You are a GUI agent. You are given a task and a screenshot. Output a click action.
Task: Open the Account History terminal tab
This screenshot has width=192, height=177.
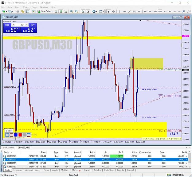33,170
